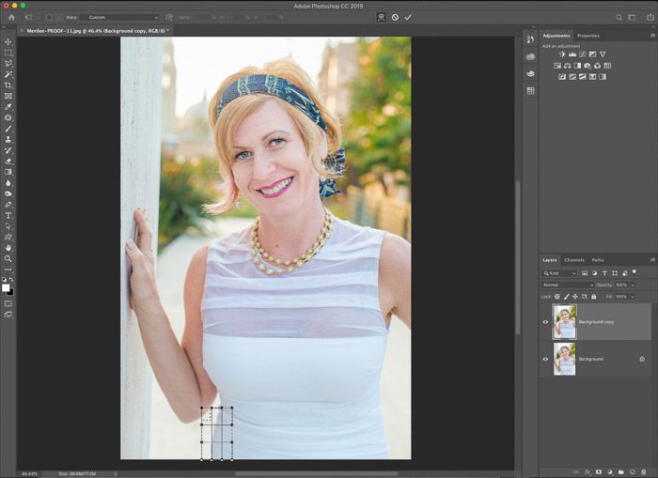This screenshot has height=478, width=658.
Task: Switch to the Channels tab
Action: (574, 260)
